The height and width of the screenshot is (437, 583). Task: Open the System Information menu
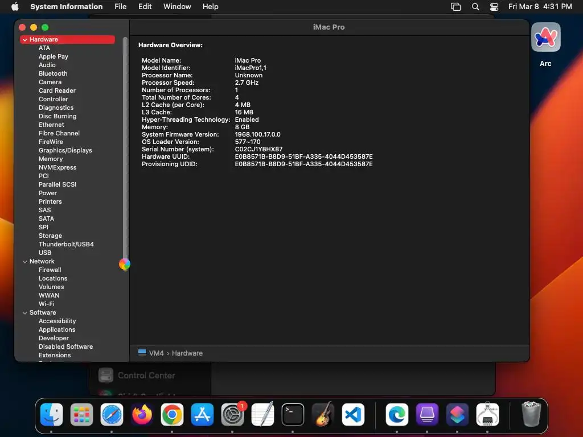pos(66,7)
